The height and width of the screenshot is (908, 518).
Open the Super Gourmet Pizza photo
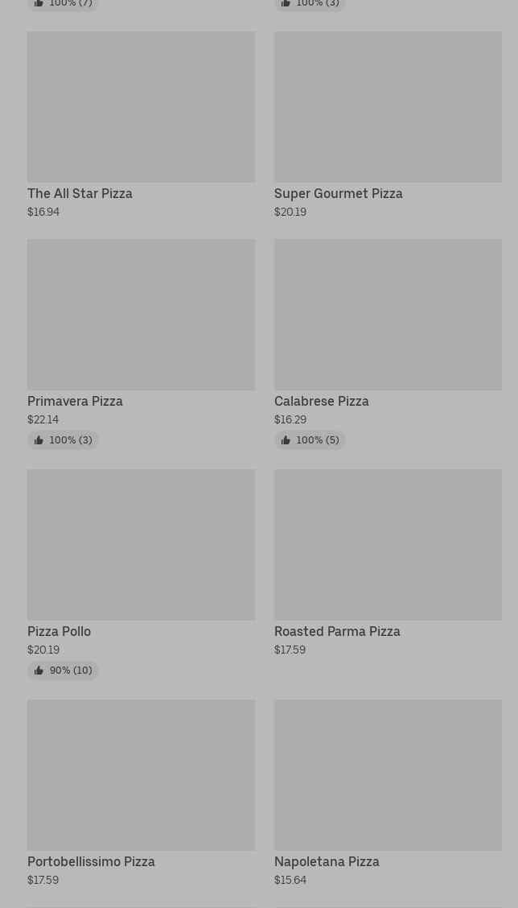pyautogui.click(x=388, y=107)
